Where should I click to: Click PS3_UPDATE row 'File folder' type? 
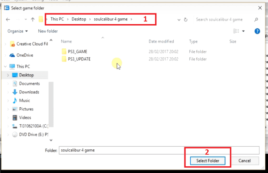coord(198,59)
